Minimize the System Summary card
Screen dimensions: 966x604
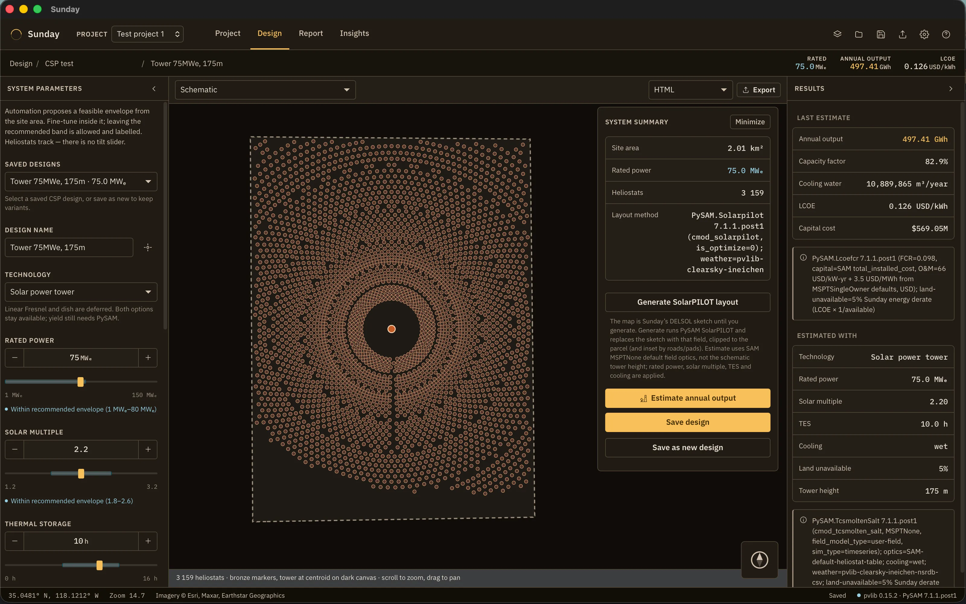click(x=750, y=122)
